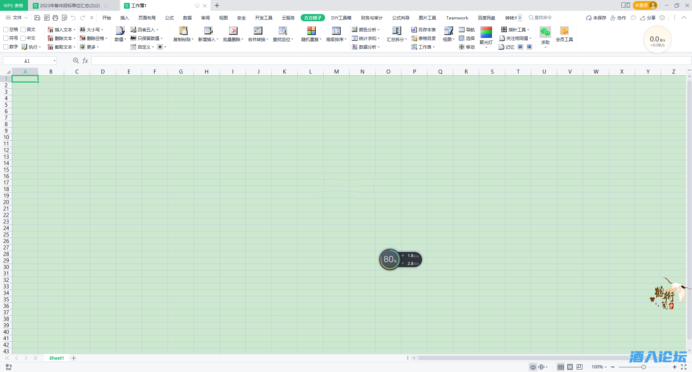
Task: Expand the 颜色分析 dropdown
Action: coord(379,30)
